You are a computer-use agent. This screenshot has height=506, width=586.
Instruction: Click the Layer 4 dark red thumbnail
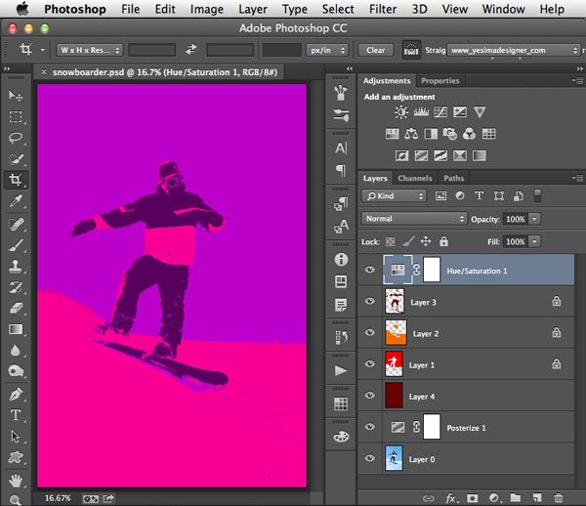tap(395, 396)
